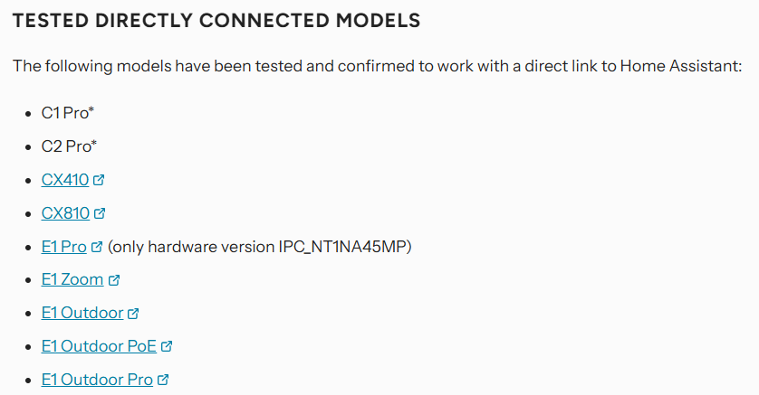Click the external-link icon beside E1 Zoom
Screen dimensions: 759x395
[x=114, y=280]
